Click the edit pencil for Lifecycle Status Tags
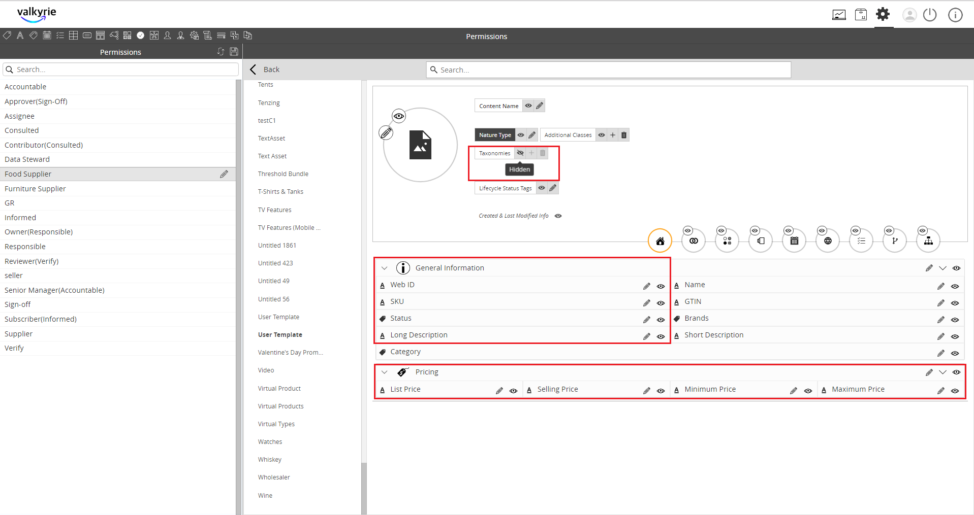This screenshot has height=515, width=974. tap(553, 188)
